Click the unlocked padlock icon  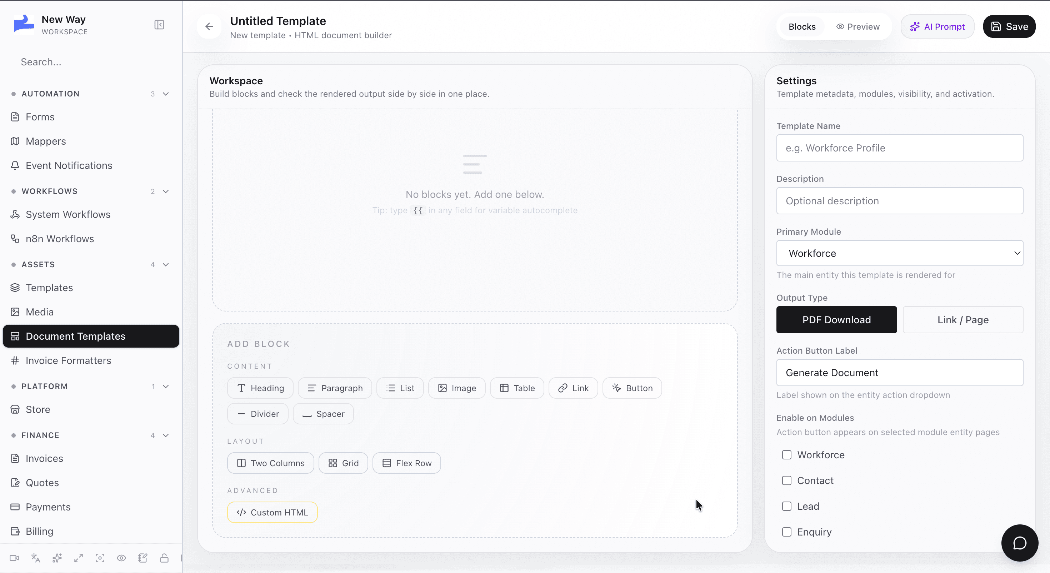click(164, 558)
